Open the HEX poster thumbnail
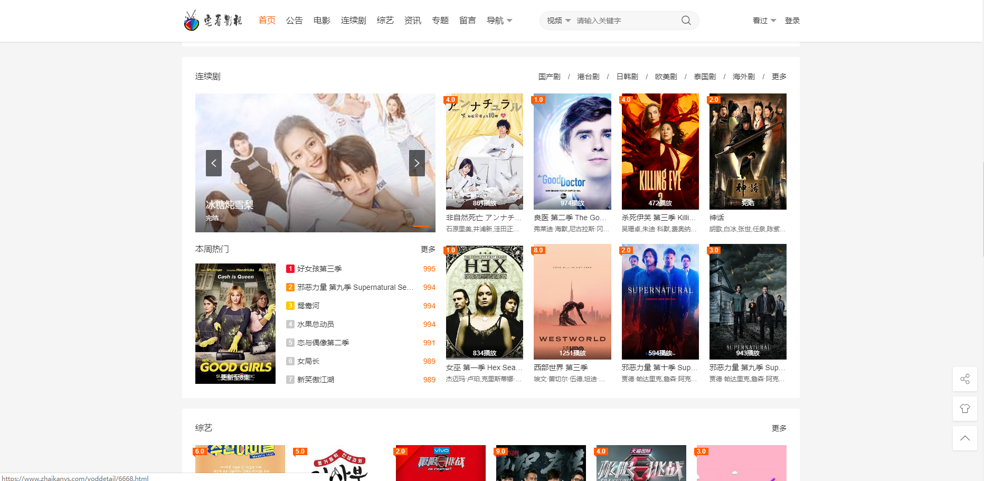 485,301
